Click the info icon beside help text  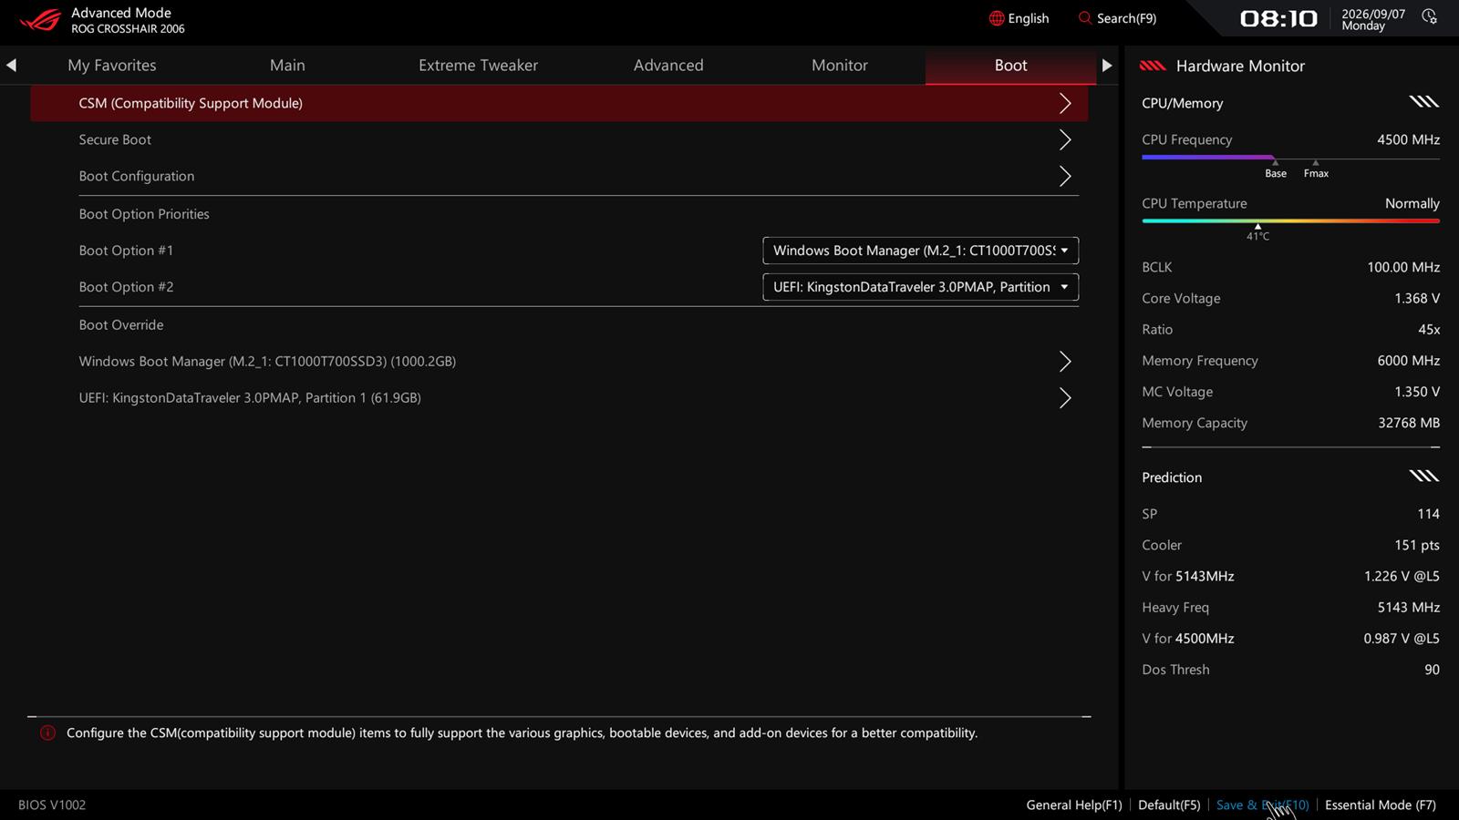(x=47, y=733)
